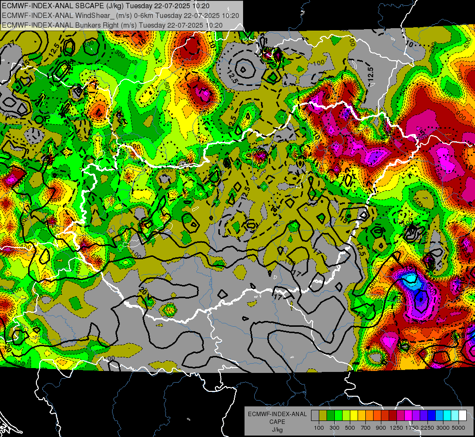Select the dark green legend swatch before 300
The image size is (475, 437).
coord(330,415)
